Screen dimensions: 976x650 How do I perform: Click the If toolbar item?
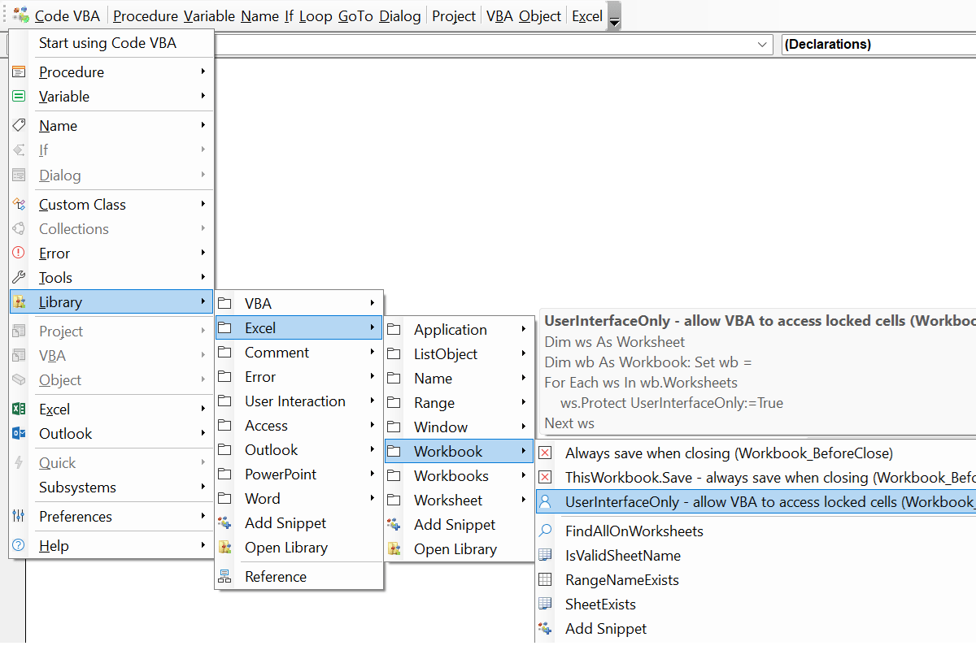coord(289,16)
